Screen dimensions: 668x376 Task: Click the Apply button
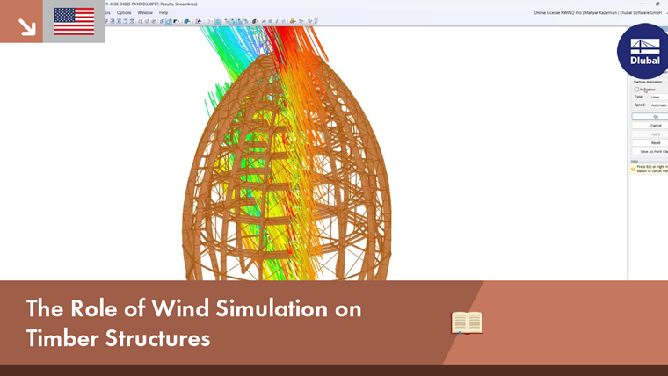click(650, 134)
